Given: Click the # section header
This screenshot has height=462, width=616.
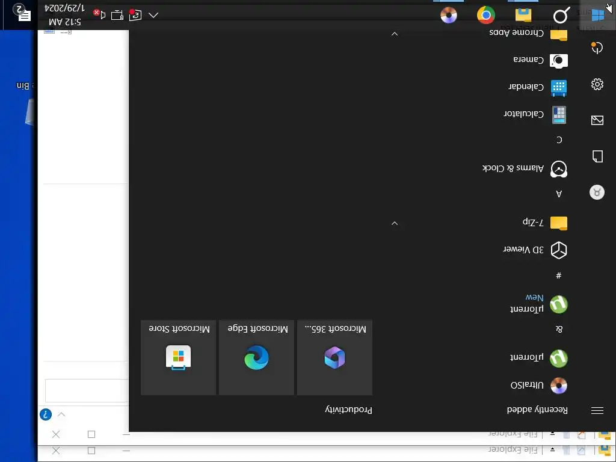Looking at the screenshot, I should (559, 276).
